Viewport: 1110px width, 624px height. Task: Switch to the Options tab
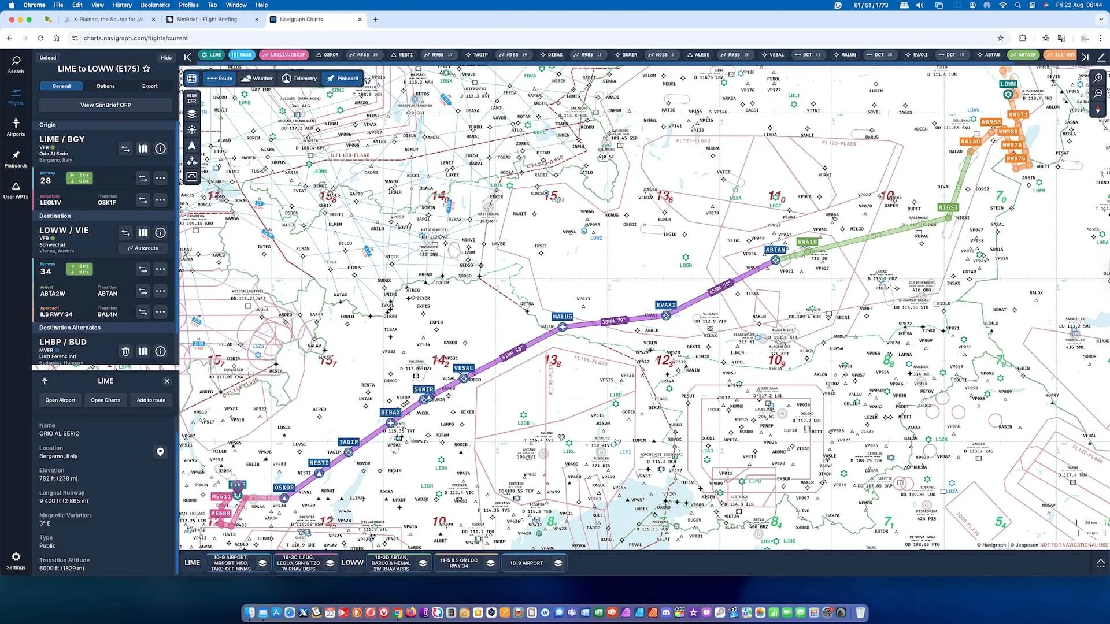(105, 86)
